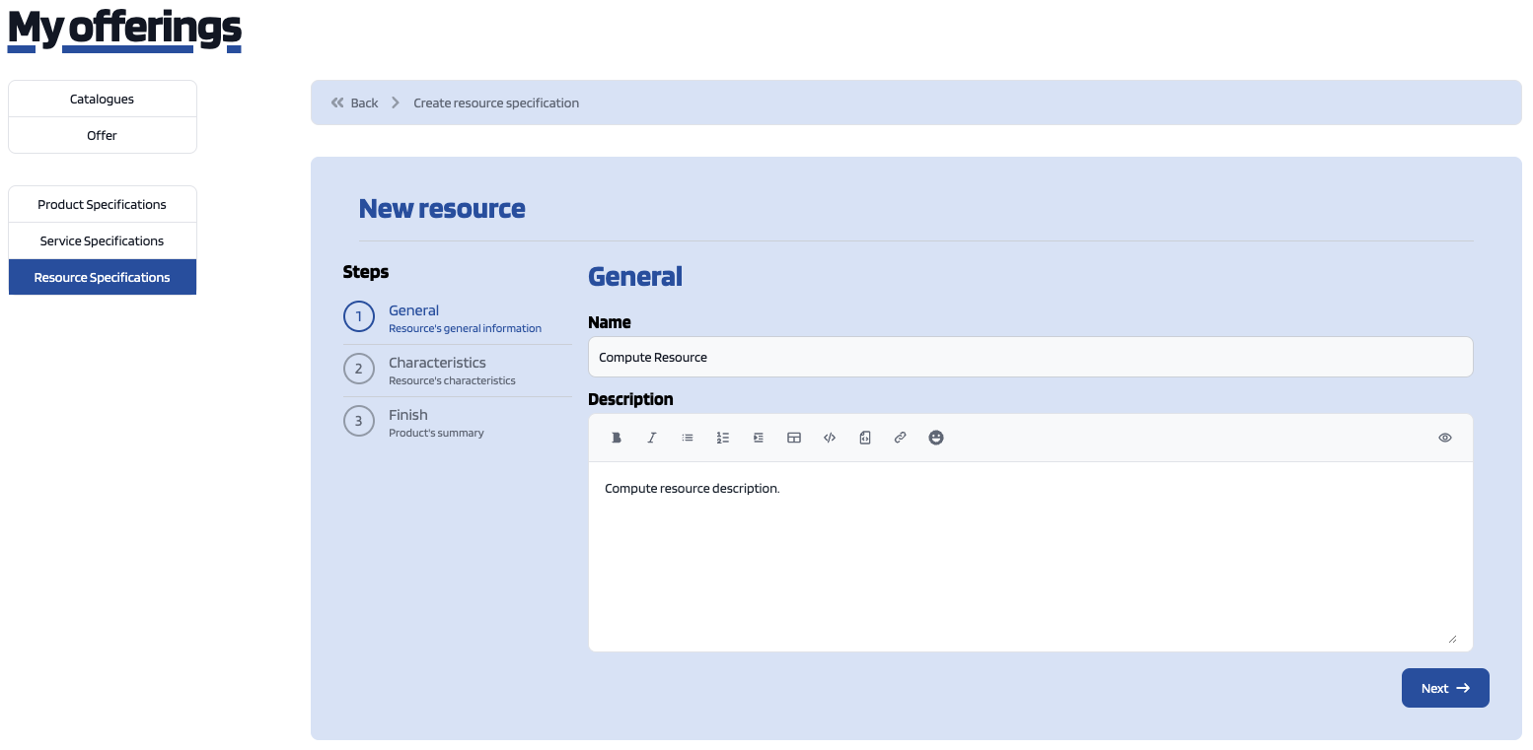Go Back via the breadcrumb link

pos(364,102)
